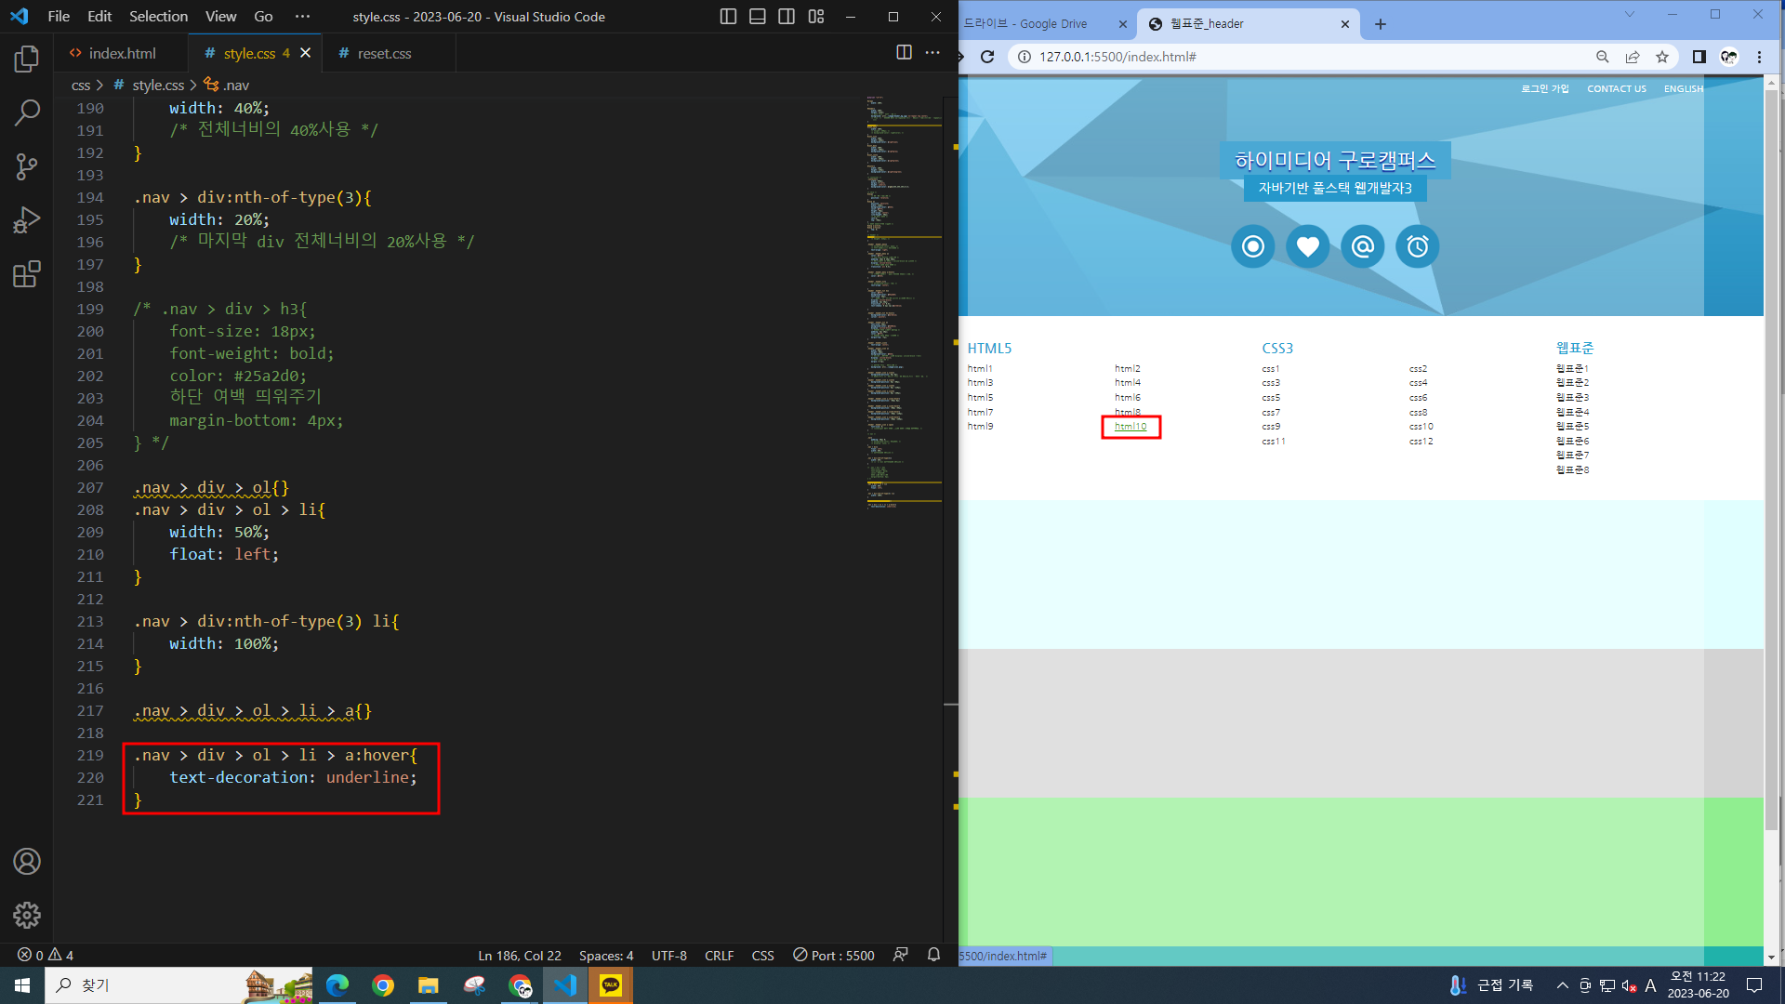Open Run and Debug view
The image size is (1785, 1004).
[27, 220]
